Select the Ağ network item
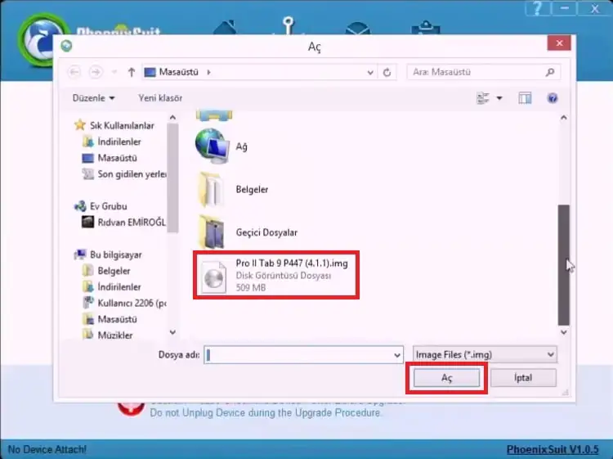 click(222, 146)
